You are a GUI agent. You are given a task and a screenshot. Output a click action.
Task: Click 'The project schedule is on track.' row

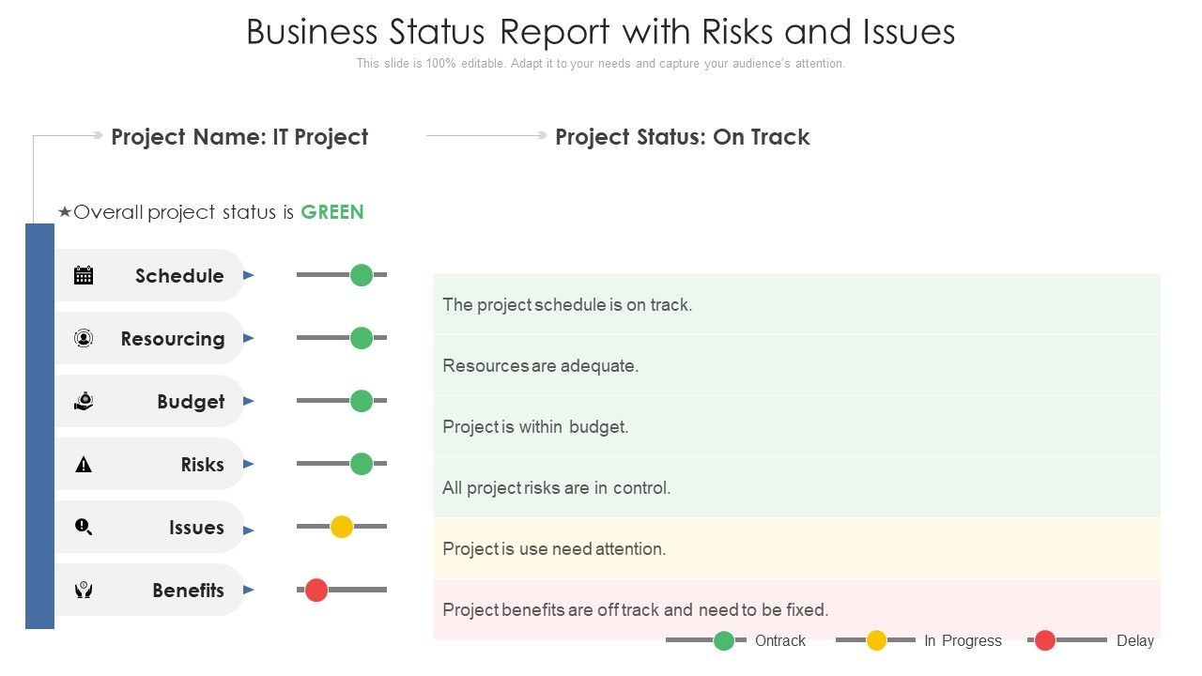tap(796, 304)
